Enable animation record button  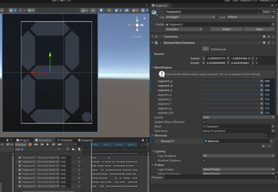pos(30,144)
